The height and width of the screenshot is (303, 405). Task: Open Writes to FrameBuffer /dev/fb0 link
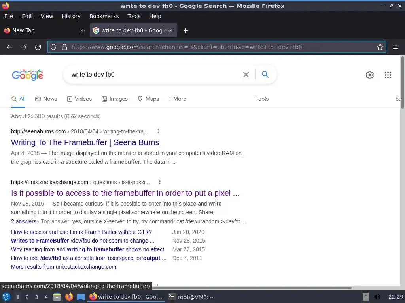point(82,241)
